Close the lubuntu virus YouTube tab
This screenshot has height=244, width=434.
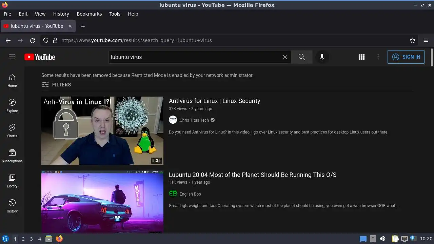[70, 26]
